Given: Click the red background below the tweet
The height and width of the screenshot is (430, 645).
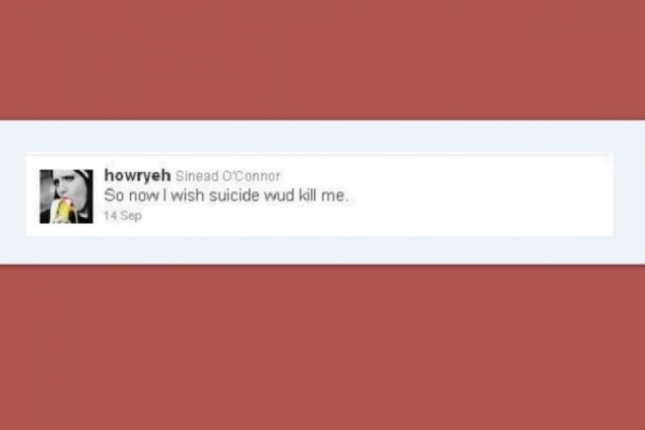Looking at the screenshot, I should click(x=322, y=348).
